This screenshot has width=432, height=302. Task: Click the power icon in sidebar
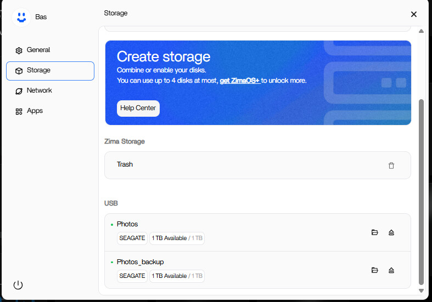click(x=18, y=285)
